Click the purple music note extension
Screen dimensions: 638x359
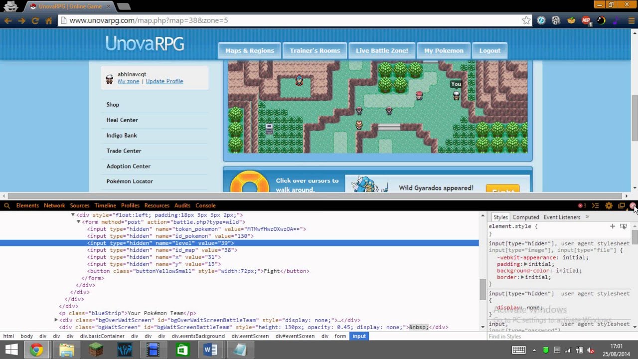pyautogui.click(x=616, y=20)
